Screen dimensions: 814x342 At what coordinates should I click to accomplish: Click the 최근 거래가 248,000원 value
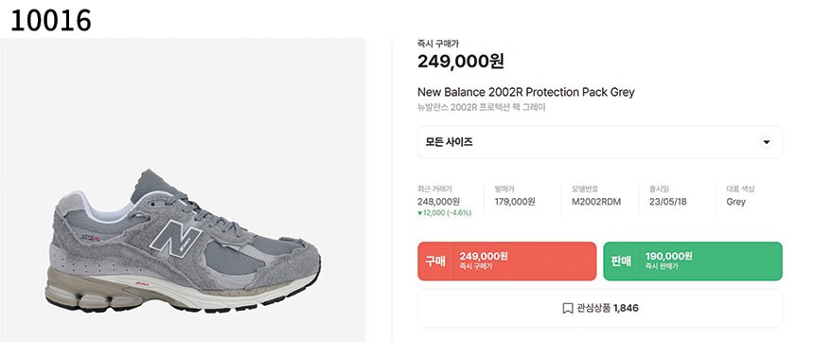[x=438, y=202]
